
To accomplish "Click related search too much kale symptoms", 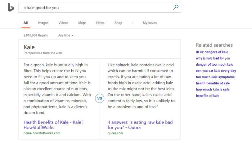I will click(215, 77).
